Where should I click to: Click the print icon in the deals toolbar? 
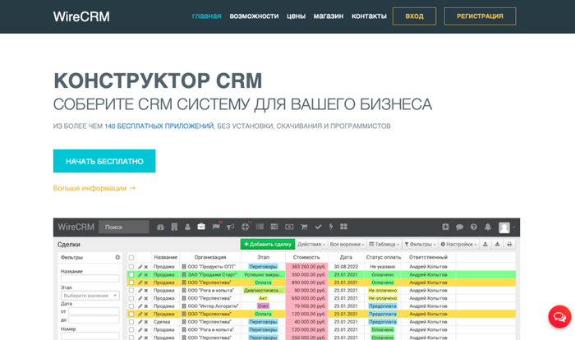point(509,244)
